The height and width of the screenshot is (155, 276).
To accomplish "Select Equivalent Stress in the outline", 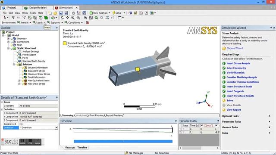I will 36,71.
